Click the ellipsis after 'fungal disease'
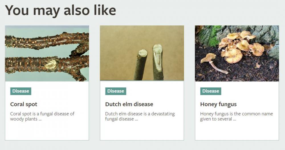The width and height of the screenshot is (285, 150). click(136, 120)
